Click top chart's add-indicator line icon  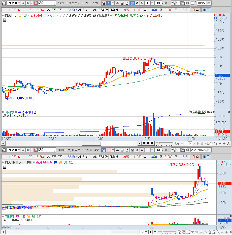pos(178,3)
